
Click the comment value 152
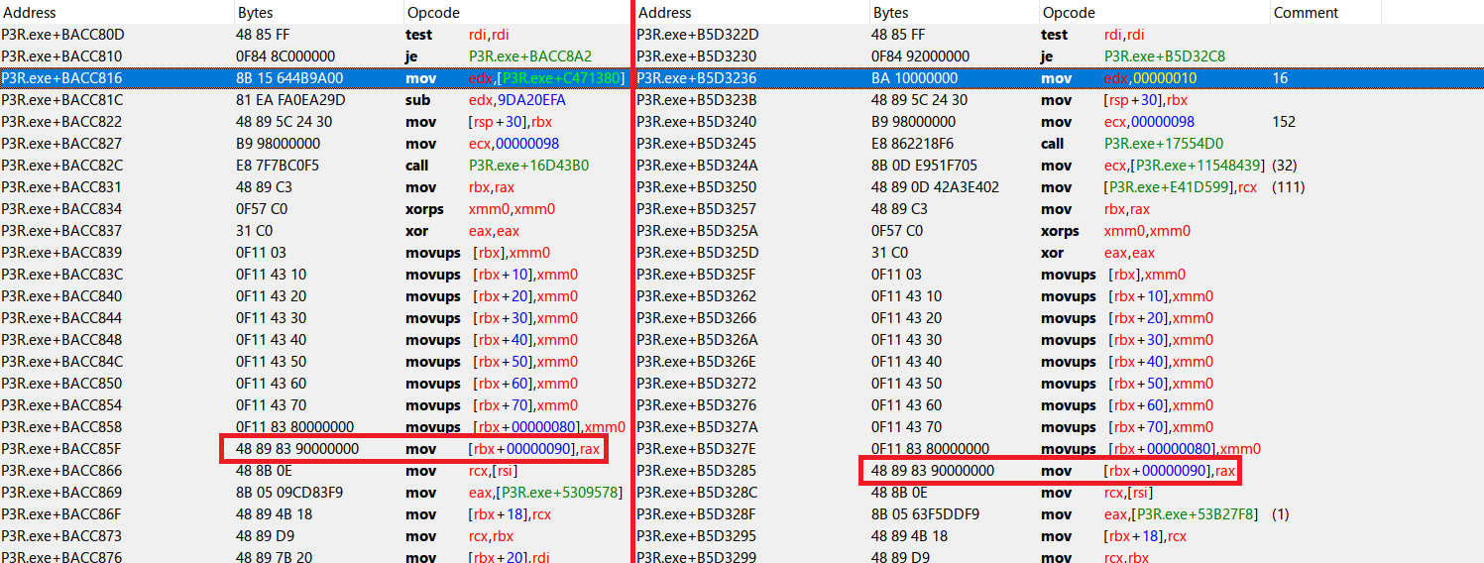[1285, 122]
